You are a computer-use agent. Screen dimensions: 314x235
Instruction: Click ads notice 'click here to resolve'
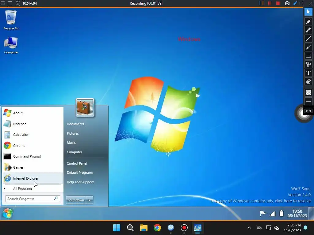click(260, 201)
